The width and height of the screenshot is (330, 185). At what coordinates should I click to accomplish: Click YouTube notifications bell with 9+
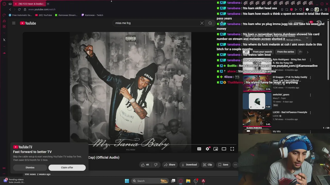point(310,23)
